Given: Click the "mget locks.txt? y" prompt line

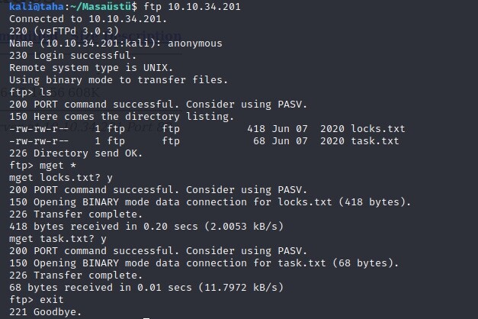Looking at the screenshot, I should pyautogui.click(x=61, y=178).
